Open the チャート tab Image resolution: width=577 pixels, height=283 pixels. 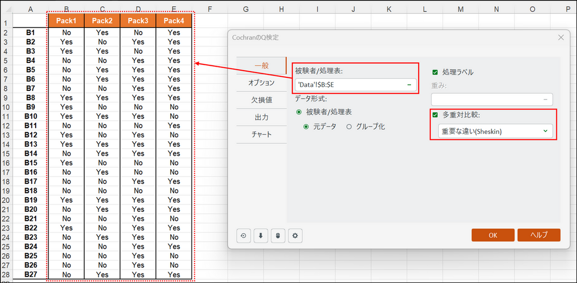point(261,135)
